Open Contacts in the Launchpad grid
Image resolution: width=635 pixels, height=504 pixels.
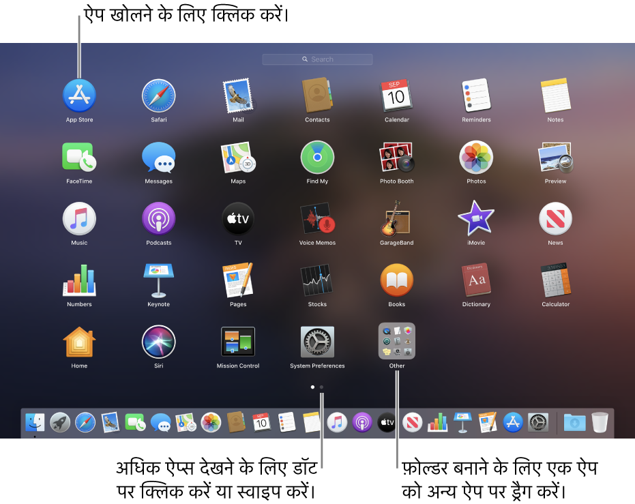click(318, 95)
